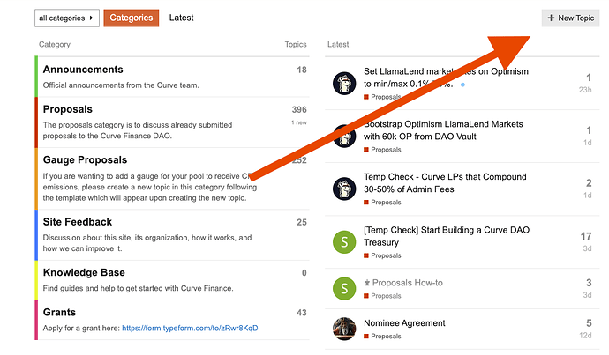
Task: Click the 396 topics count for Proposals
Action: pyautogui.click(x=299, y=110)
